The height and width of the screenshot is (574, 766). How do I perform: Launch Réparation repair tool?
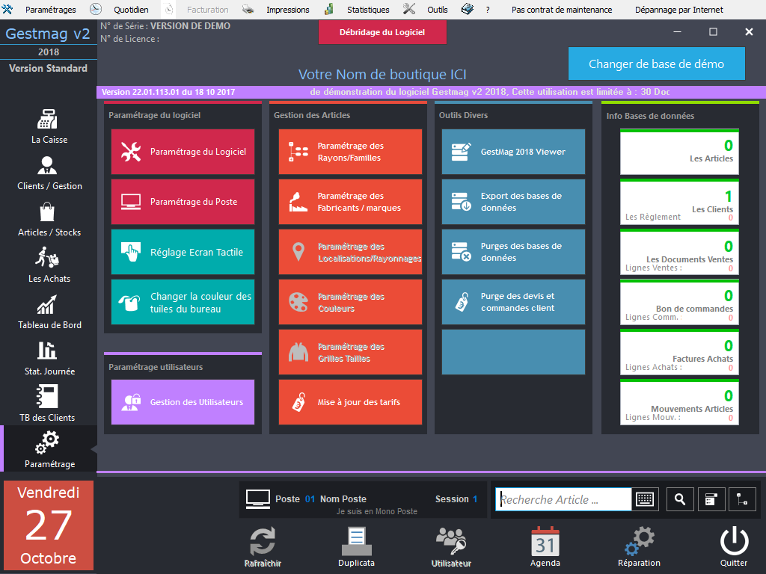tap(639, 546)
